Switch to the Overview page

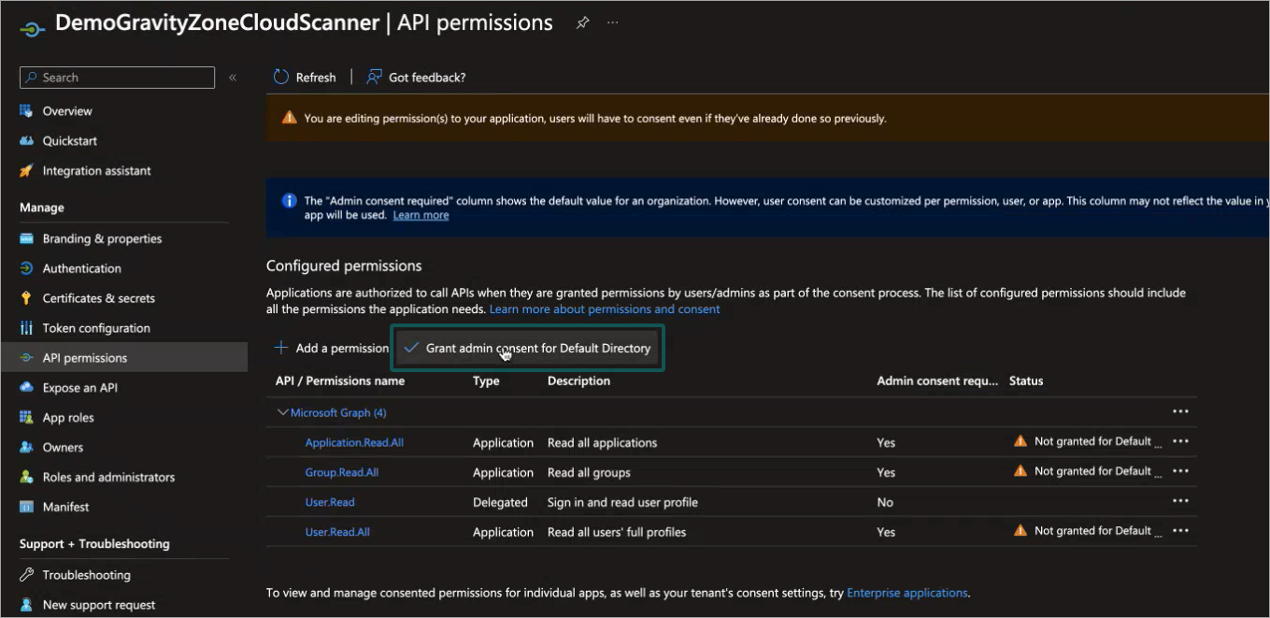click(x=67, y=110)
